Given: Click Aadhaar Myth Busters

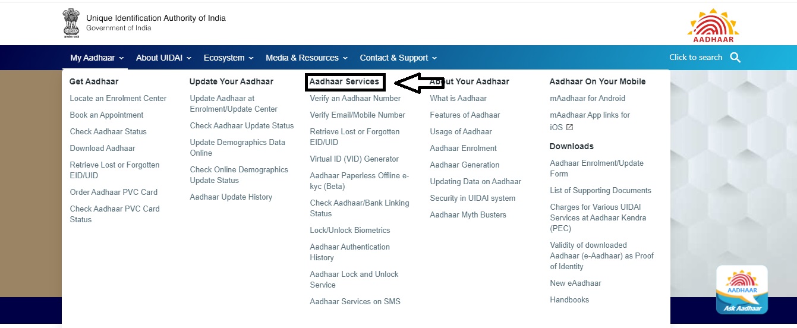Looking at the screenshot, I should [468, 215].
